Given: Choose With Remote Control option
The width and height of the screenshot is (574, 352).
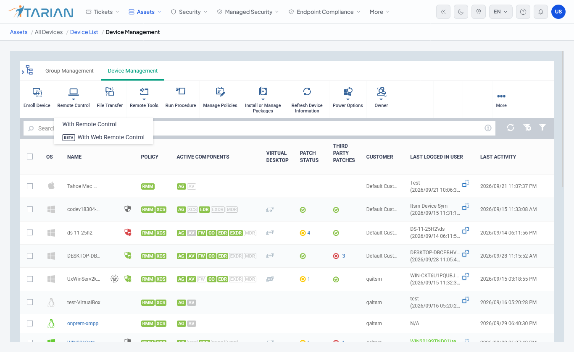Looking at the screenshot, I should coord(90,124).
